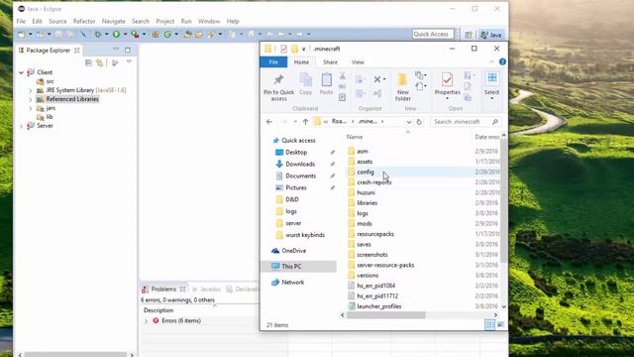Open the File tab in File Explorer
This screenshot has height=357, width=634.
[273, 61]
